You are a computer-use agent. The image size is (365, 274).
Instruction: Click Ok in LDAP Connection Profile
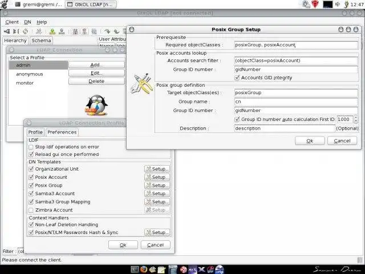coord(123,245)
